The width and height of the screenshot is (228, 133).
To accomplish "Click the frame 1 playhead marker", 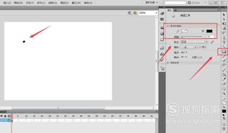I will 12,116.
